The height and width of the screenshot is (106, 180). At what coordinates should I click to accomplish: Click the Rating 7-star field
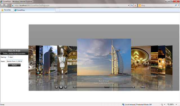click(x=11, y=57)
